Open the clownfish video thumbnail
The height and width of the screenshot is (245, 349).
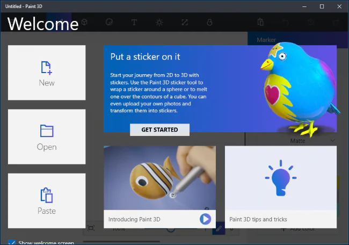159,178
